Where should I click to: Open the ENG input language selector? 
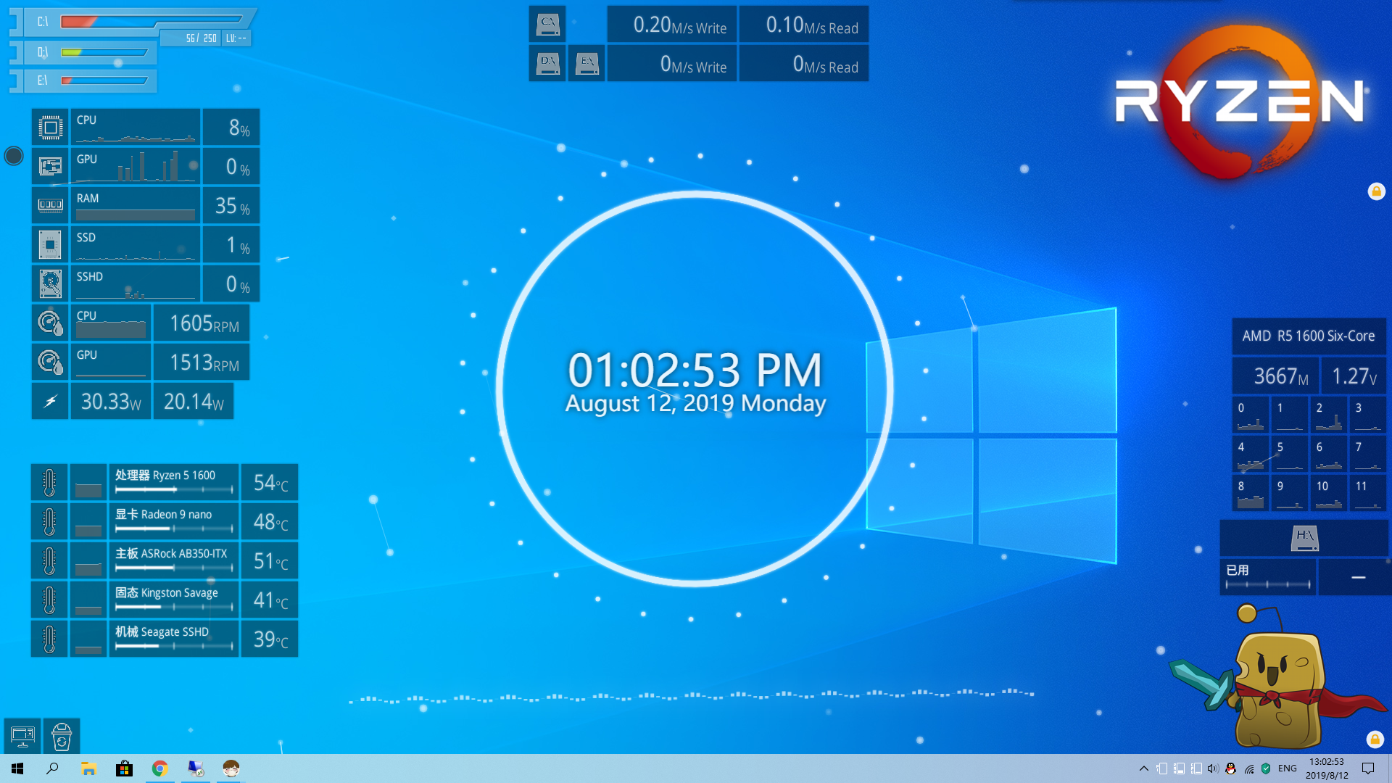[1287, 768]
